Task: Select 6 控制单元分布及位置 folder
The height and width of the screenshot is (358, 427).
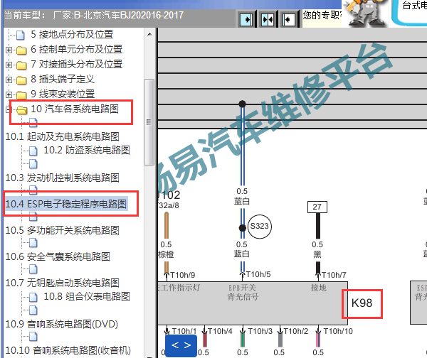Action: [77, 50]
